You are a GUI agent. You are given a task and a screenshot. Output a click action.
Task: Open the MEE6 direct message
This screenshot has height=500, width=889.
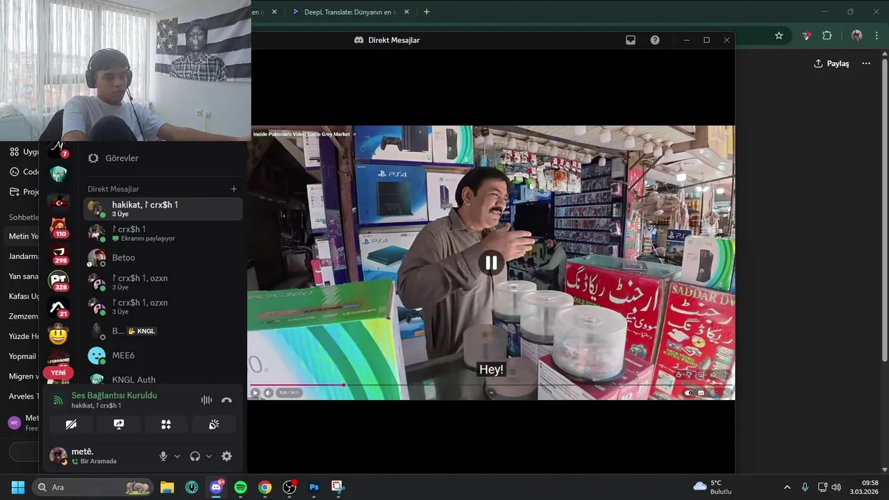163,356
